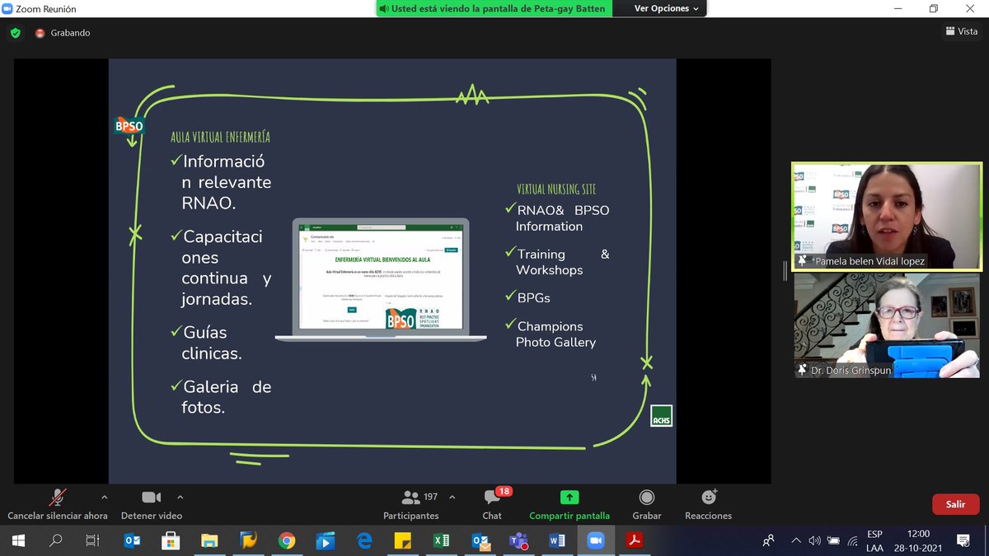This screenshot has width=989, height=556.
Task: Open Outlook mail envelope taskbar icon
Action: (x=480, y=540)
